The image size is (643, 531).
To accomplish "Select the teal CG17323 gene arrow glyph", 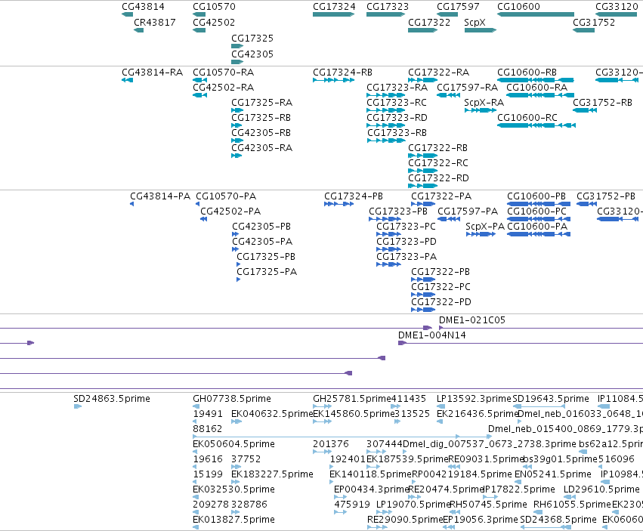I will pos(385,14).
